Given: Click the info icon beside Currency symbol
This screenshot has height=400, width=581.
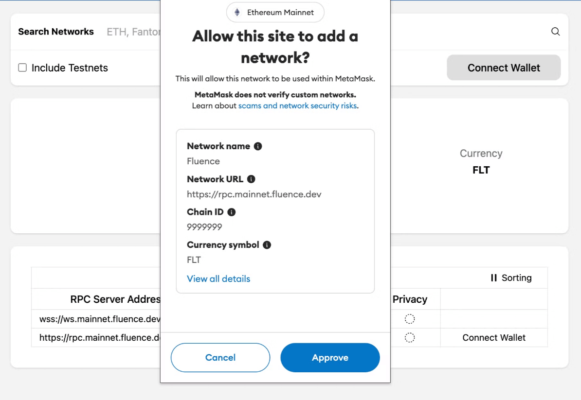Looking at the screenshot, I should (267, 244).
